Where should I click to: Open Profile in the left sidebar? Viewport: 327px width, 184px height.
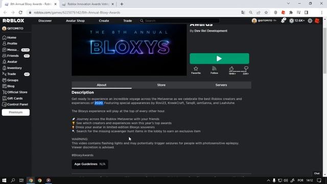click(x=10, y=43)
